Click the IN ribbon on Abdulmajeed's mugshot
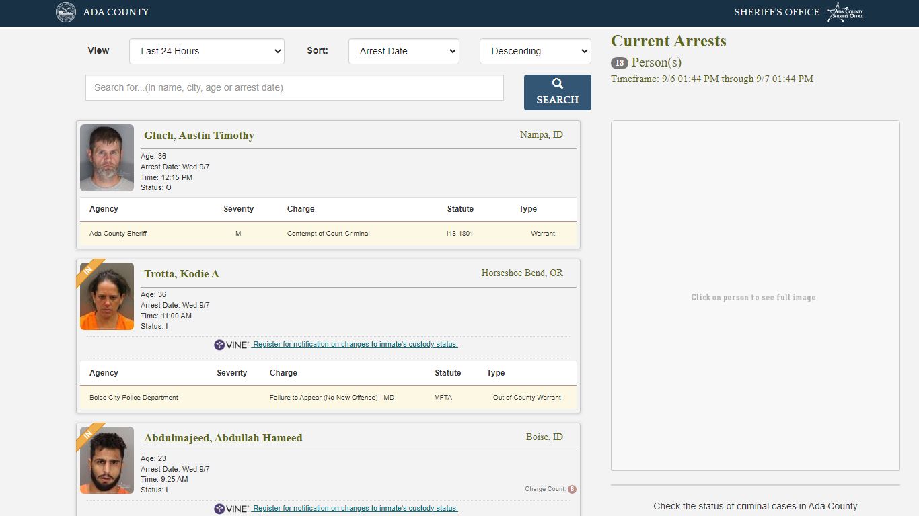 (x=89, y=435)
